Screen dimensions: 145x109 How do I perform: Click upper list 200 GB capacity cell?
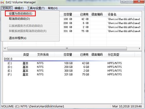point(68,23)
